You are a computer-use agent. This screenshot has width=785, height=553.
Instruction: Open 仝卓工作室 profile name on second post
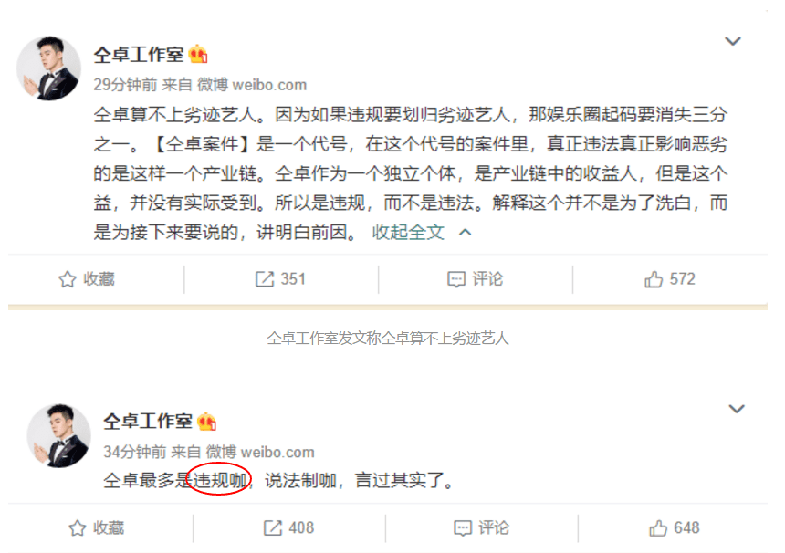click(148, 422)
